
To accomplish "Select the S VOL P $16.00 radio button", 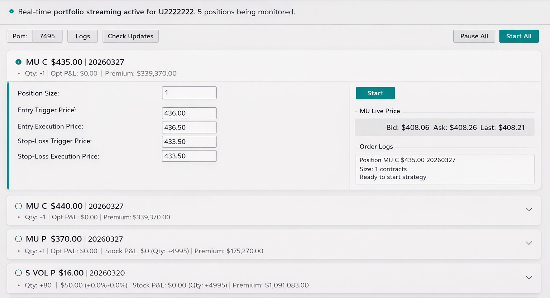I will pyautogui.click(x=19, y=273).
